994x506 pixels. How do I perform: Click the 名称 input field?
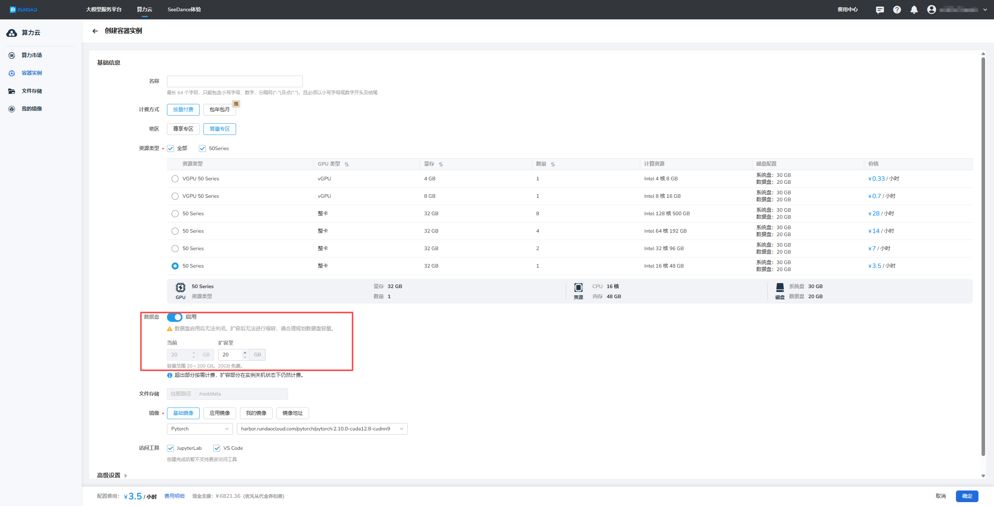(235, 81)
